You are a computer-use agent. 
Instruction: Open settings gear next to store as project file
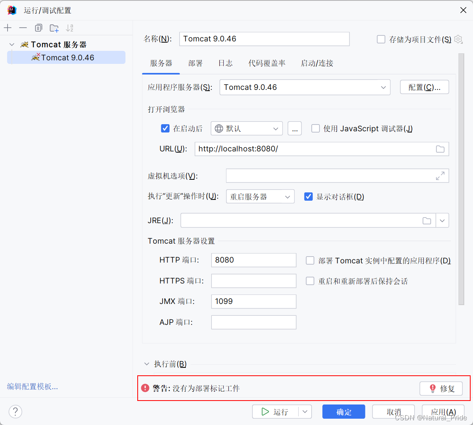click(458, 39)
